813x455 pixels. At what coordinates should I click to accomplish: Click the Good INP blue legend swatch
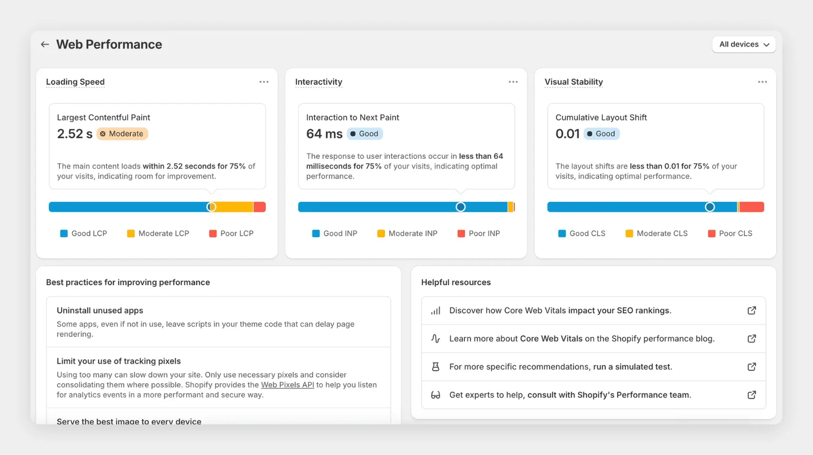coord(316,233)
